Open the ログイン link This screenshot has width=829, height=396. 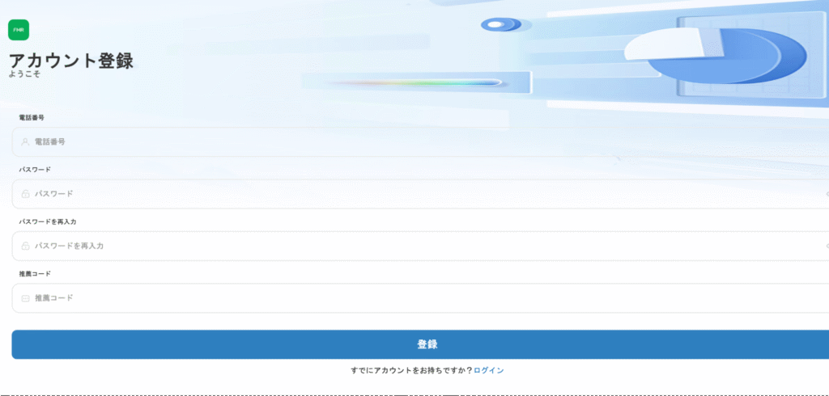coord(488,371)
